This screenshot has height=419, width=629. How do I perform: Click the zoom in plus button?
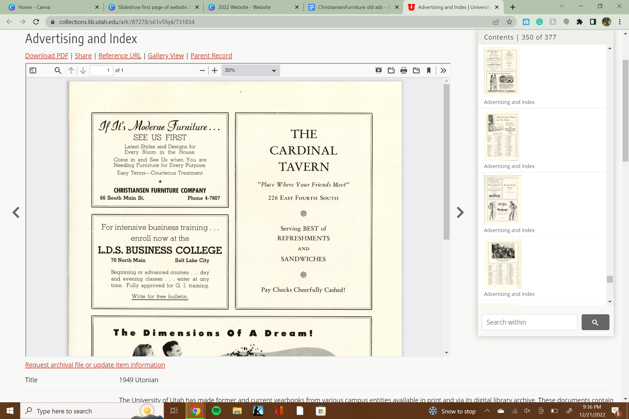pos(214,70)
